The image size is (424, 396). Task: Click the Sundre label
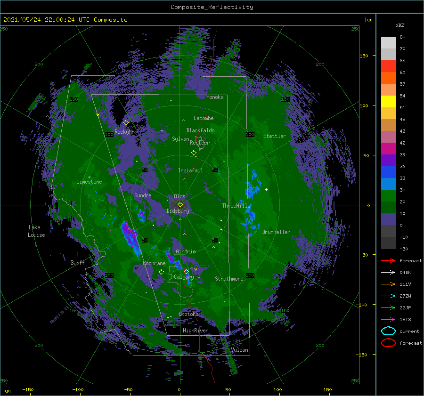tap(143, 195)
